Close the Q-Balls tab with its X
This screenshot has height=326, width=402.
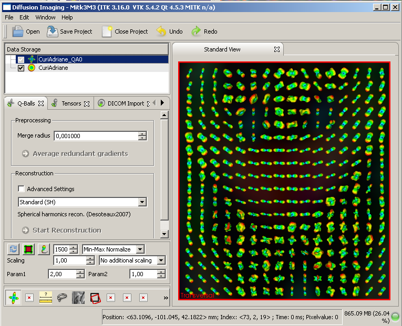click(x=41, y=103)
